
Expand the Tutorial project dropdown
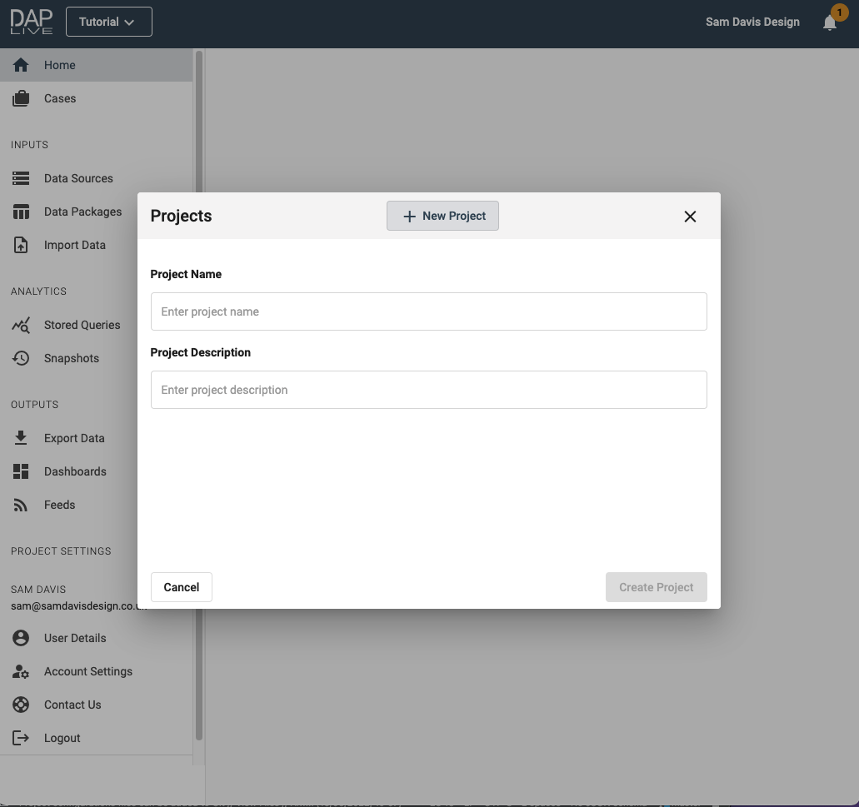pos(108,22)
